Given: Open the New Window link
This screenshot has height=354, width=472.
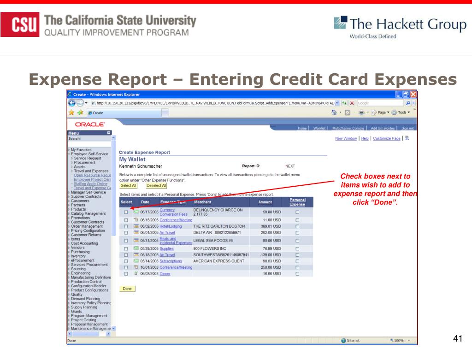Looking at the screenshot, I should click(x=346, y=138).
